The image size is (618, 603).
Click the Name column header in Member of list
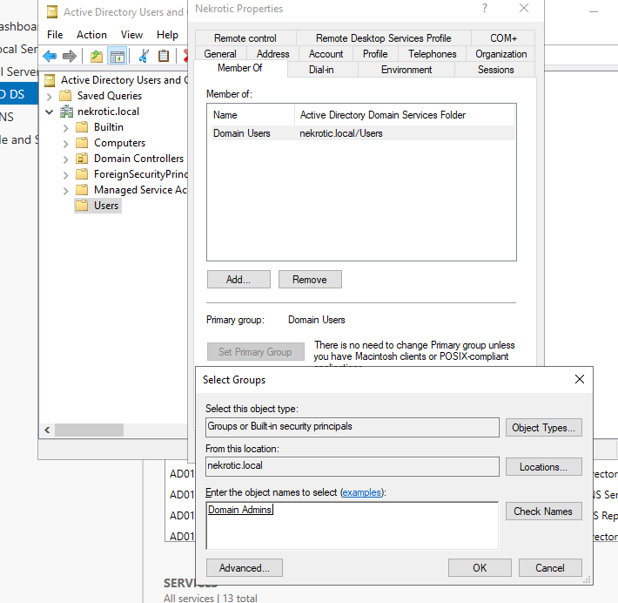pos(252,115)
